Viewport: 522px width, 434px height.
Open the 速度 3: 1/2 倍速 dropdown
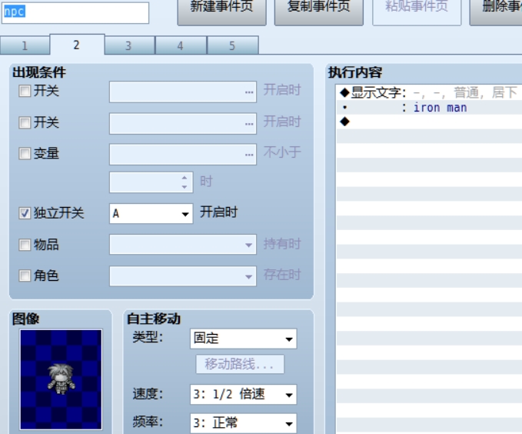point(244,395)
